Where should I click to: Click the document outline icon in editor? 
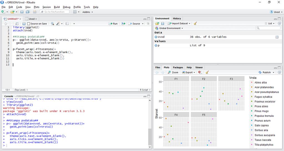click(x=148, y=24)
